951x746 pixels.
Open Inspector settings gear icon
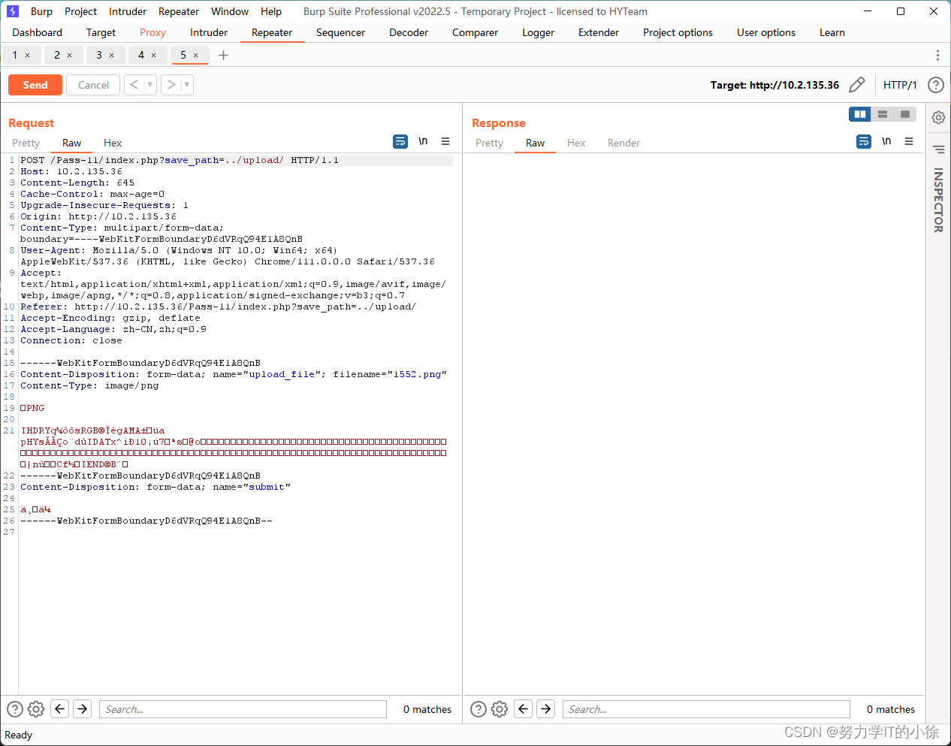[x=938, y=117]
